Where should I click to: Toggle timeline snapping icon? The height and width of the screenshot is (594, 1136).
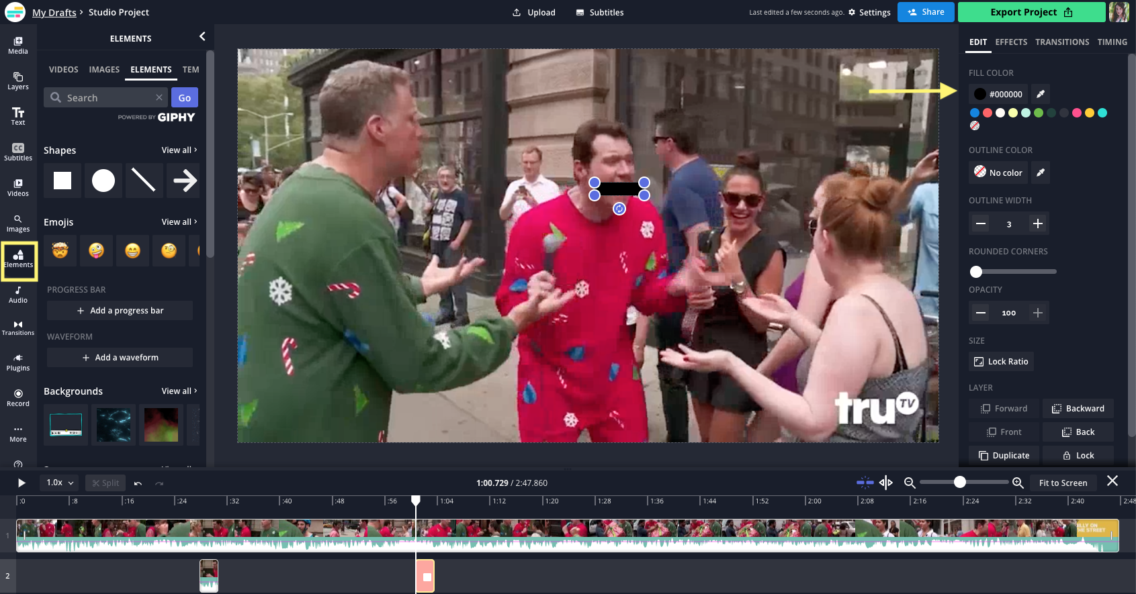(x=865, y=483)
